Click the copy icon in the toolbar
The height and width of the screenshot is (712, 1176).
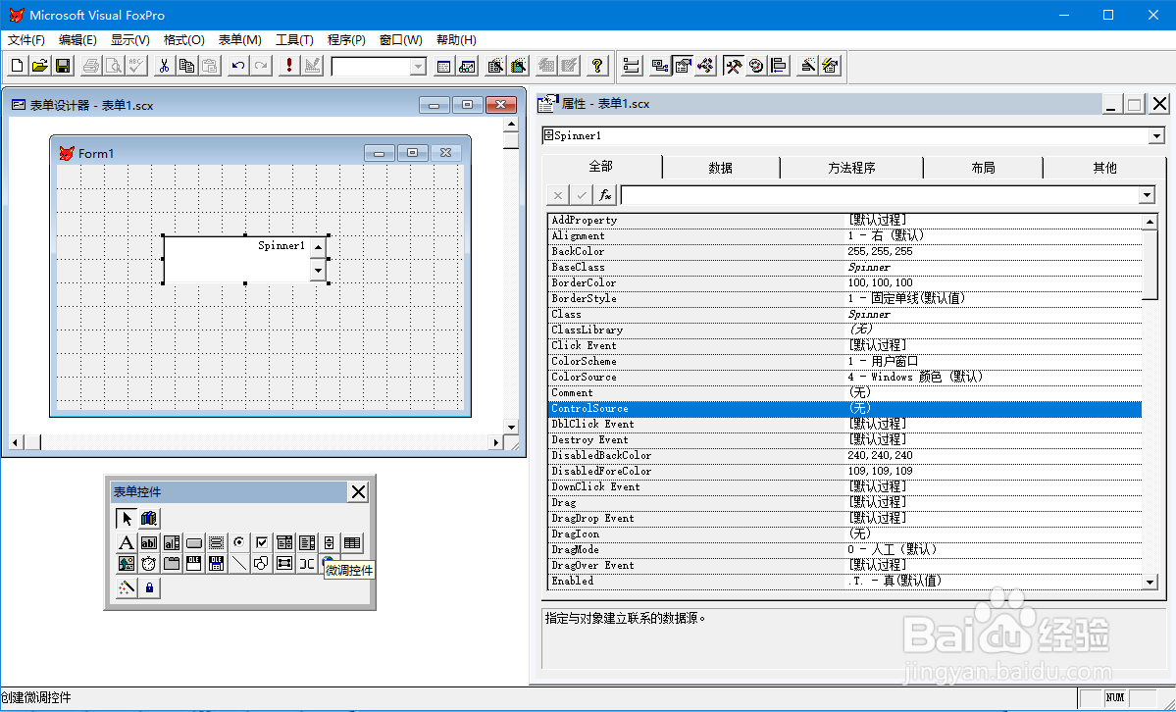pos(186,66)
